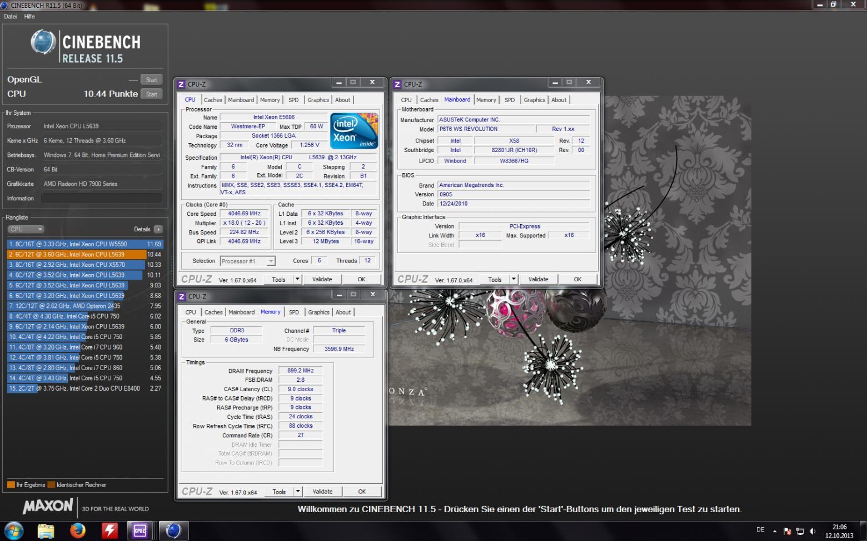The height and width of the screenshot is (541, 867).
Task: Switch to SPD tab in processor CPU-Z window
Action: [293, 100]
